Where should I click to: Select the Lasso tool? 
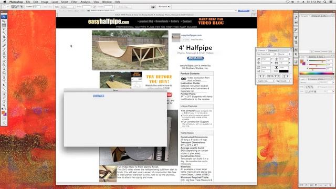tap(4, 29)
